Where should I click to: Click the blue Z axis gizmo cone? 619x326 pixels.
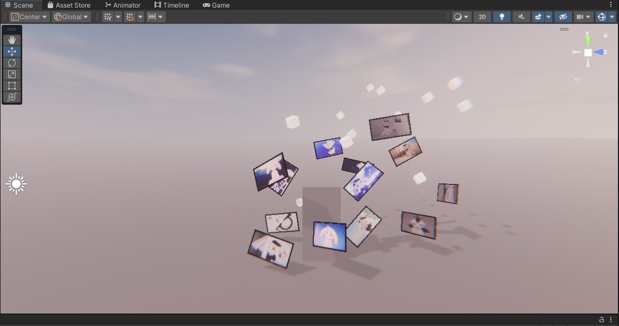click(x=599, y=52)
